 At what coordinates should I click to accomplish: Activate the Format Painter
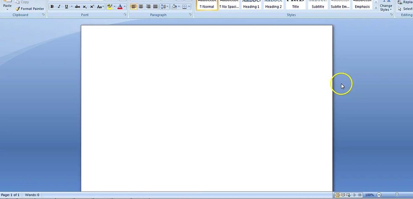[30, 9]
